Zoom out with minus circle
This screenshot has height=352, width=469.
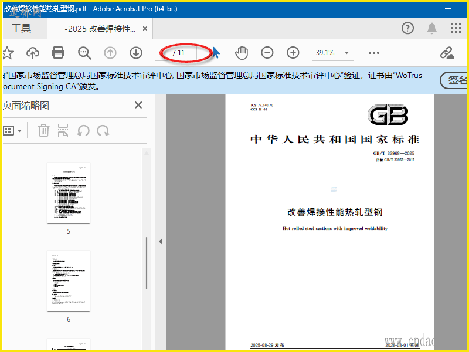pyautogui.click(x=267, y=53)
